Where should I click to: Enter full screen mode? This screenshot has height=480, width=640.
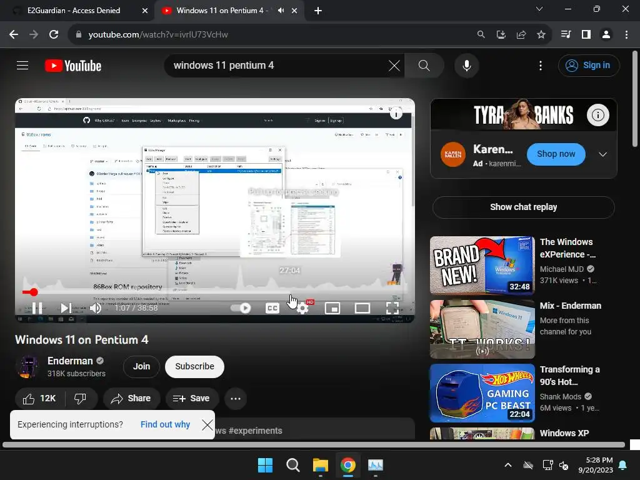click(x=392, y=308)
